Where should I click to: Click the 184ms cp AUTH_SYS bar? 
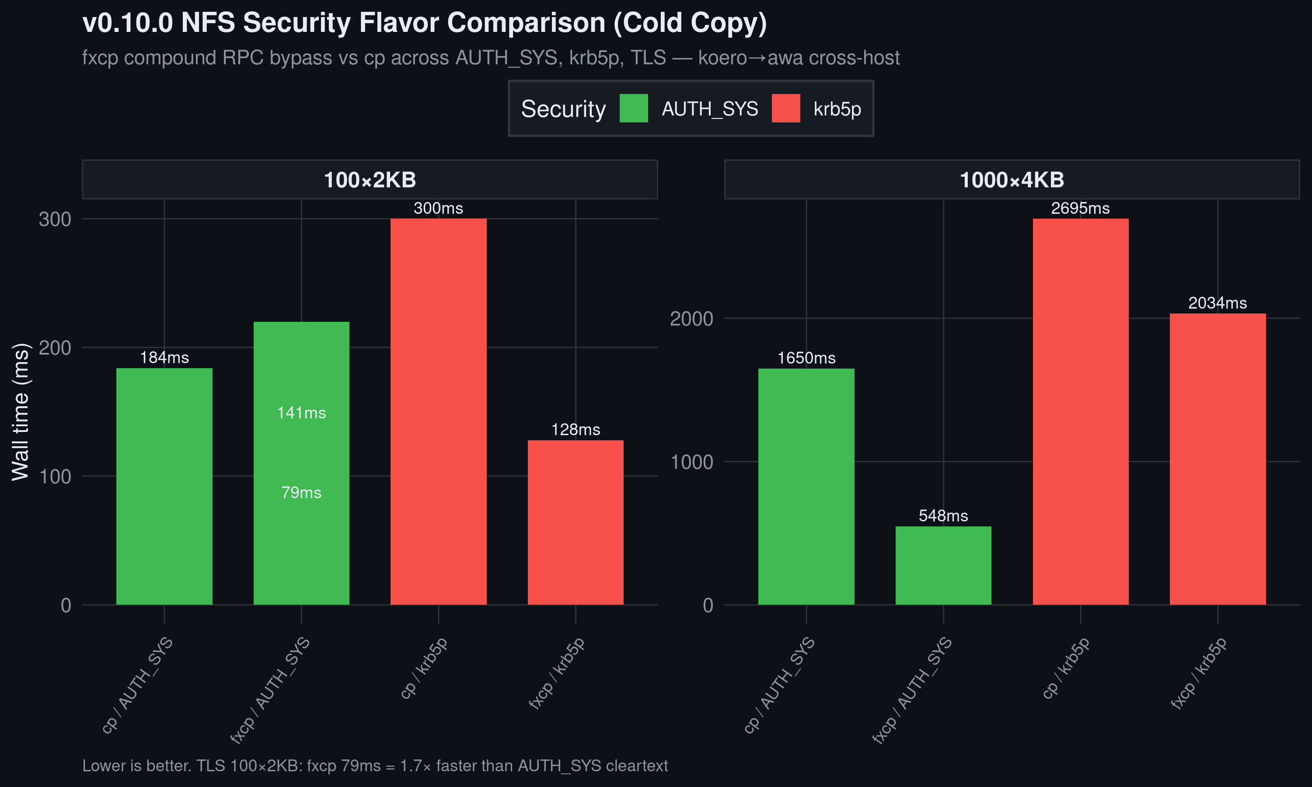click(x=164, y=486)
